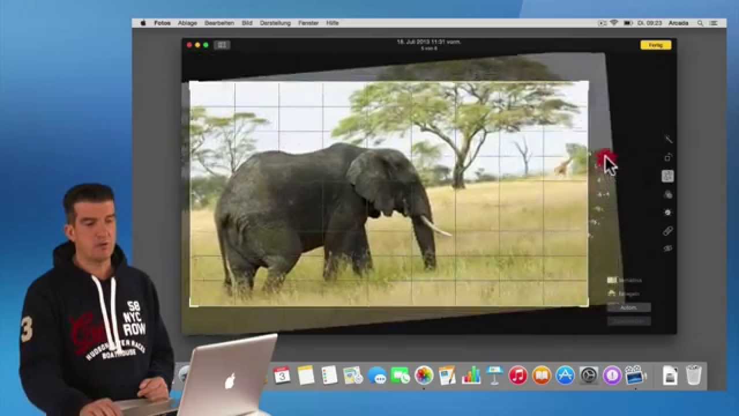The image size is (739, 416).
Task: Open Messages from the Dock
Action: coord(377,376)
